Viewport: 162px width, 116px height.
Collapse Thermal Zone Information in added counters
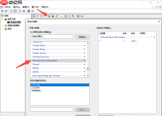(x=154, y=37)
